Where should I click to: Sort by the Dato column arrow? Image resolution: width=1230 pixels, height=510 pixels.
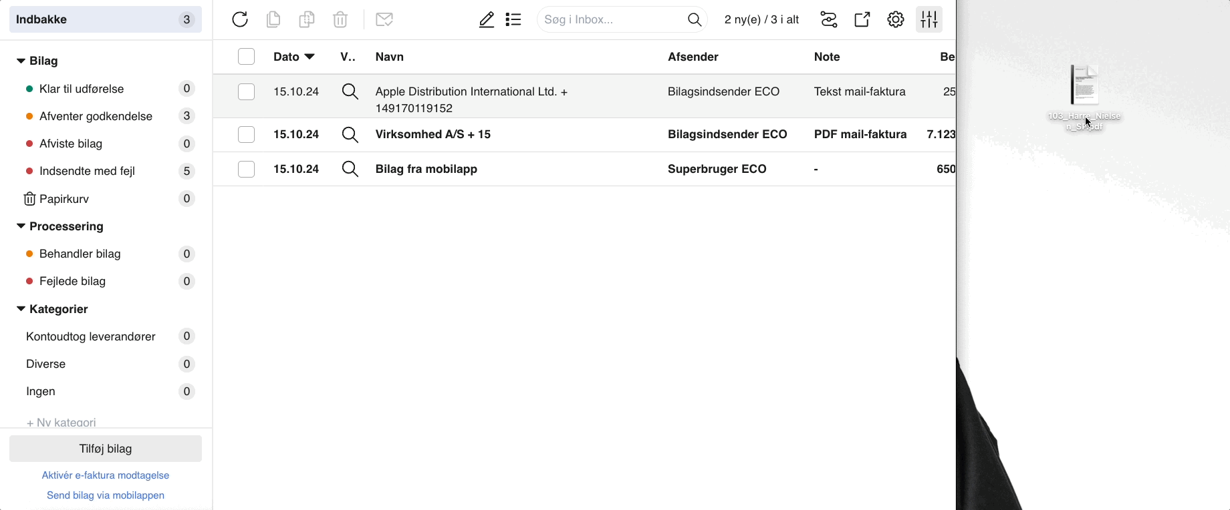(310, 57)
